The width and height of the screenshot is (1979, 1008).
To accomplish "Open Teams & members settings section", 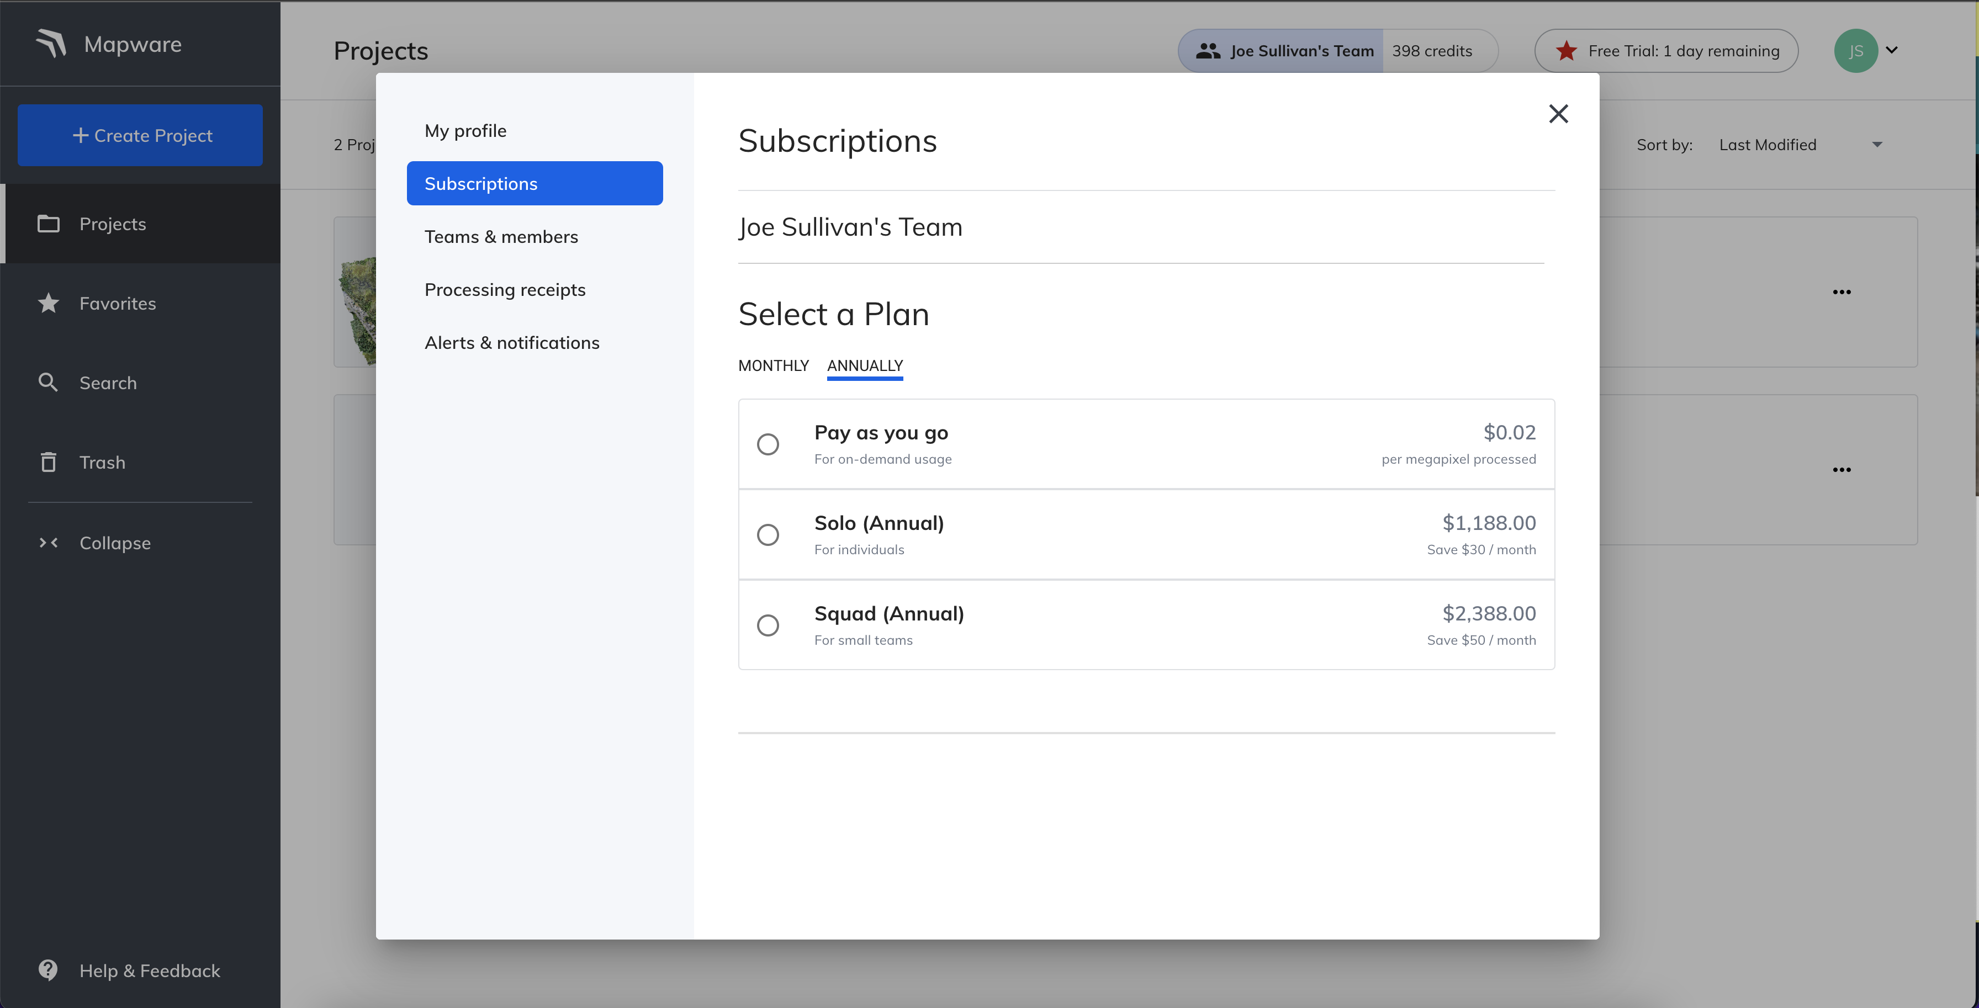I will pos(501,237).
